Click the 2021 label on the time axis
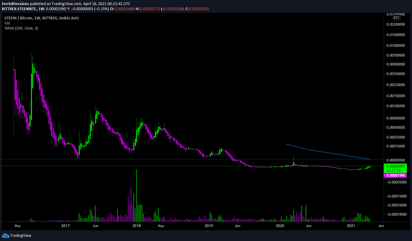The image size is (412, 241). 351,226
